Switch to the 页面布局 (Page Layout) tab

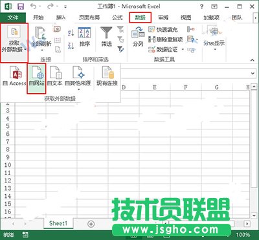89,17
